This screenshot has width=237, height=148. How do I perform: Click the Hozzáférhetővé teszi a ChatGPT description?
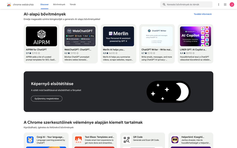(x=196, y=58)
